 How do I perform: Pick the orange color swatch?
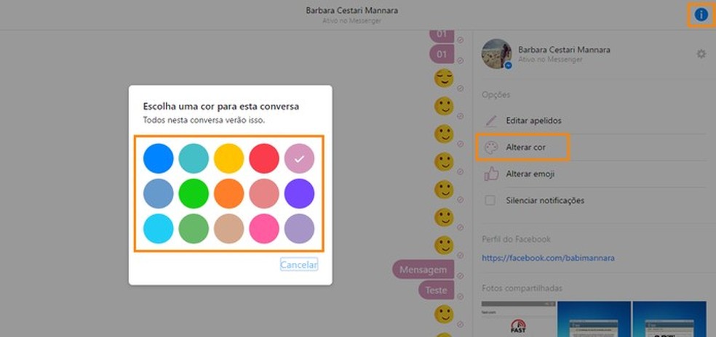pyautogui.click(x=228, y=193)
